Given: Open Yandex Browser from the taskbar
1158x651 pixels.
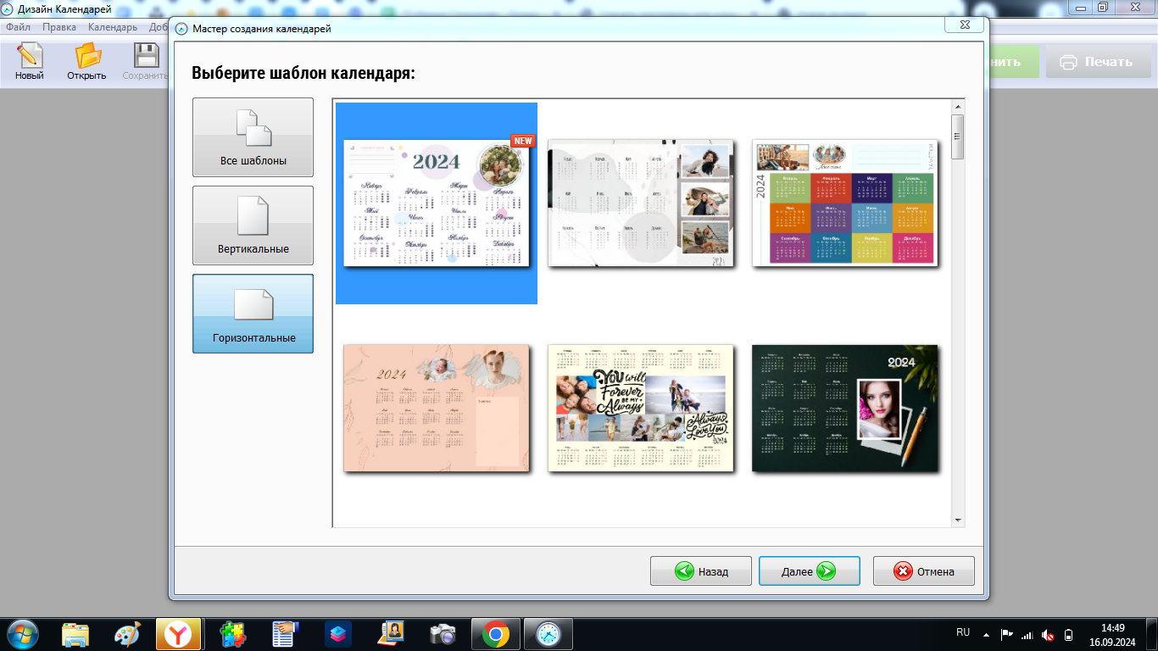Looking at the screenshot, I should pos(178,633).
